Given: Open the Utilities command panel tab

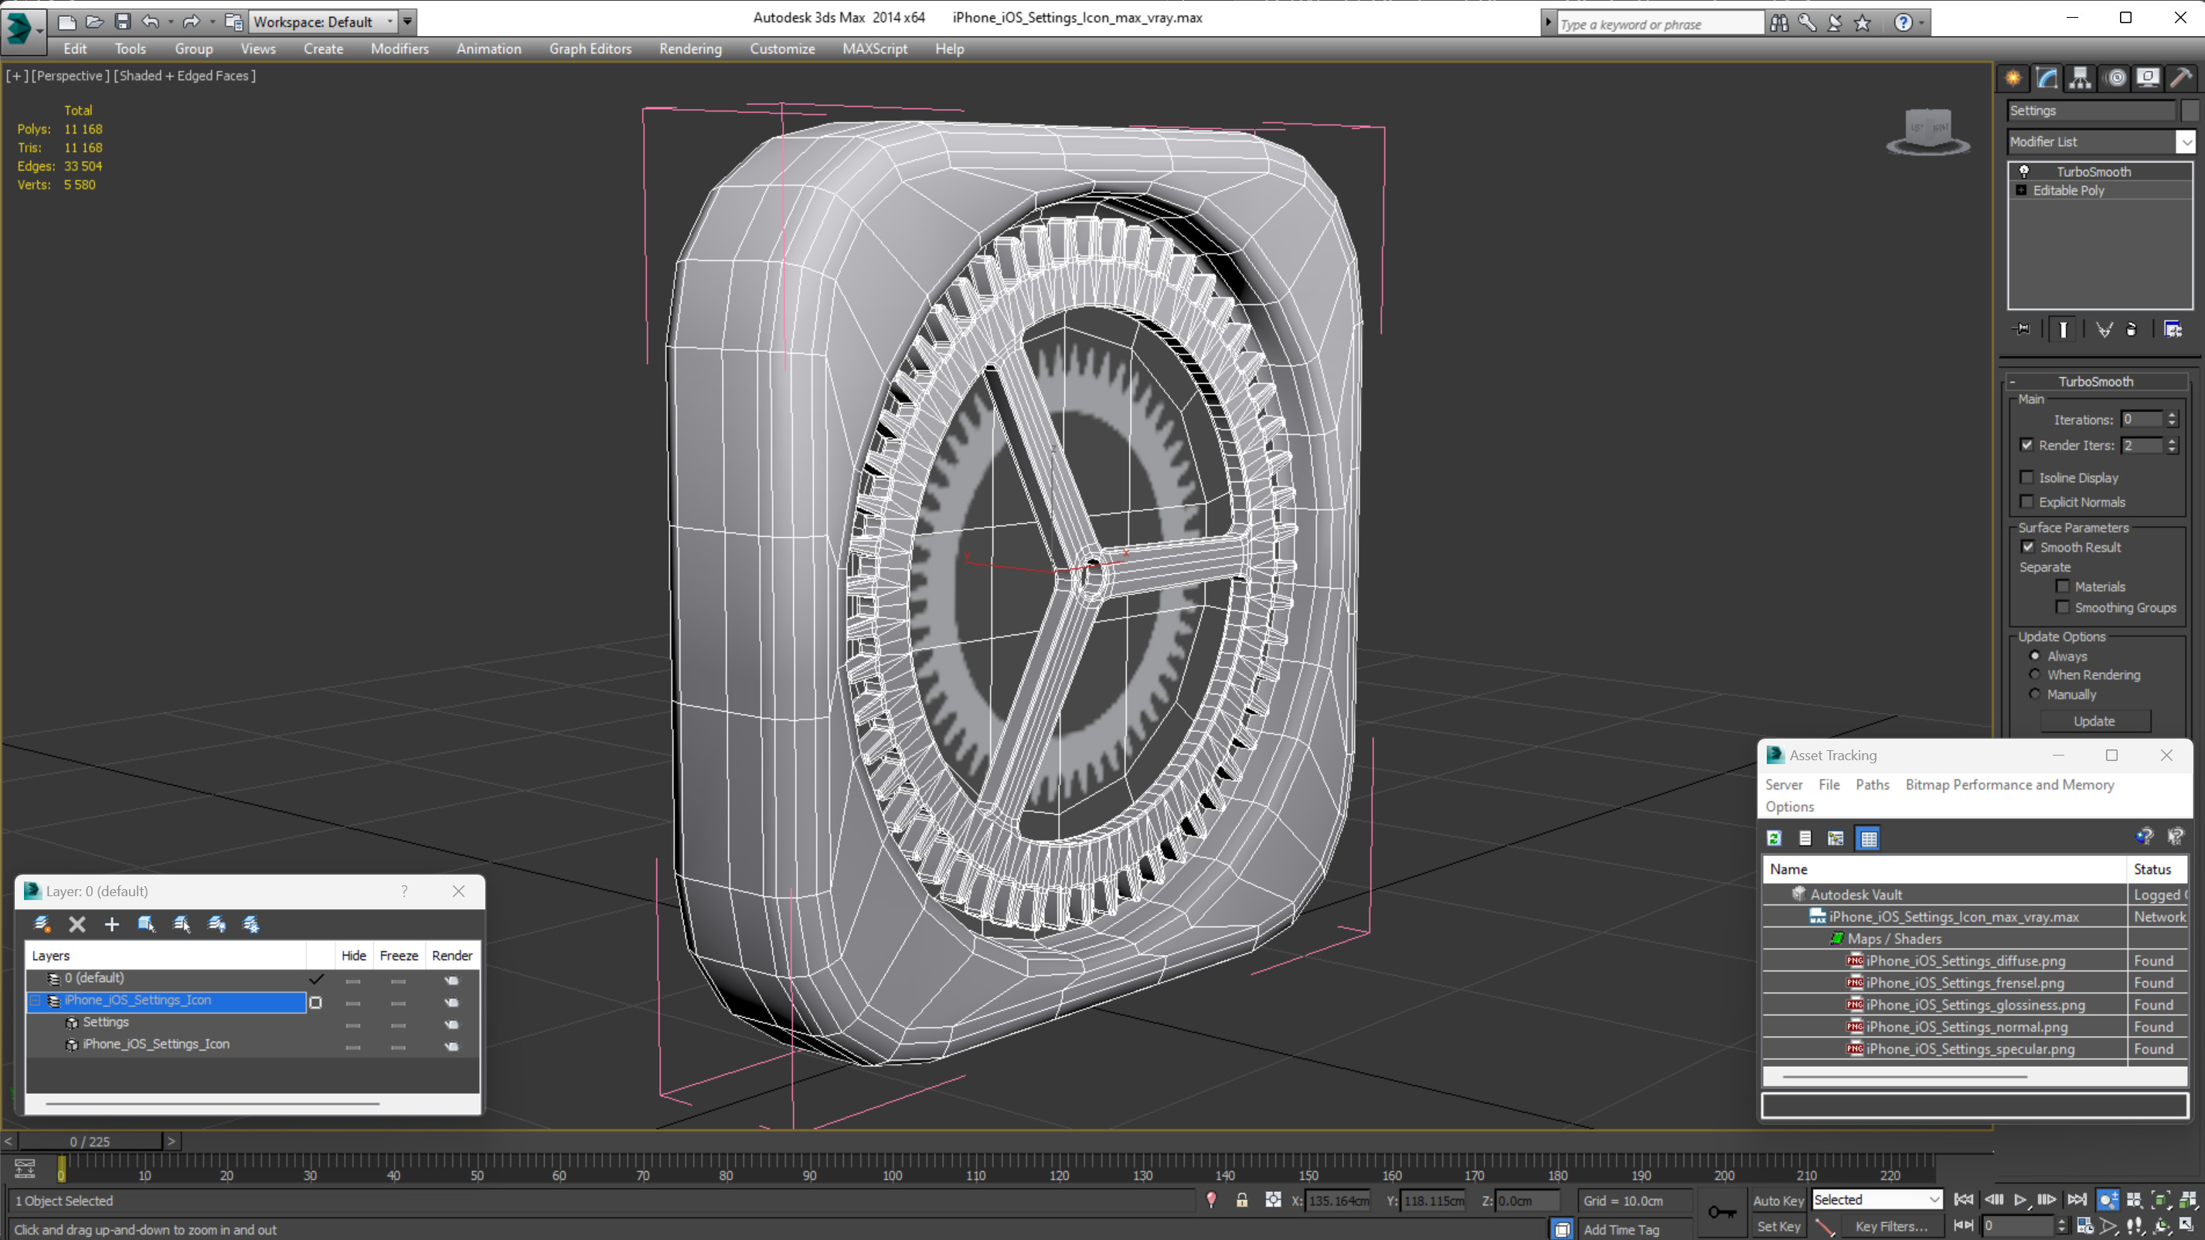Looking at the screenshot, I should (2181, 78).
